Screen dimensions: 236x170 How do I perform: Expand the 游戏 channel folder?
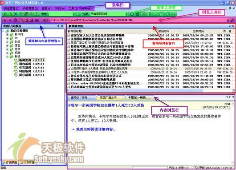click(7, 49)
